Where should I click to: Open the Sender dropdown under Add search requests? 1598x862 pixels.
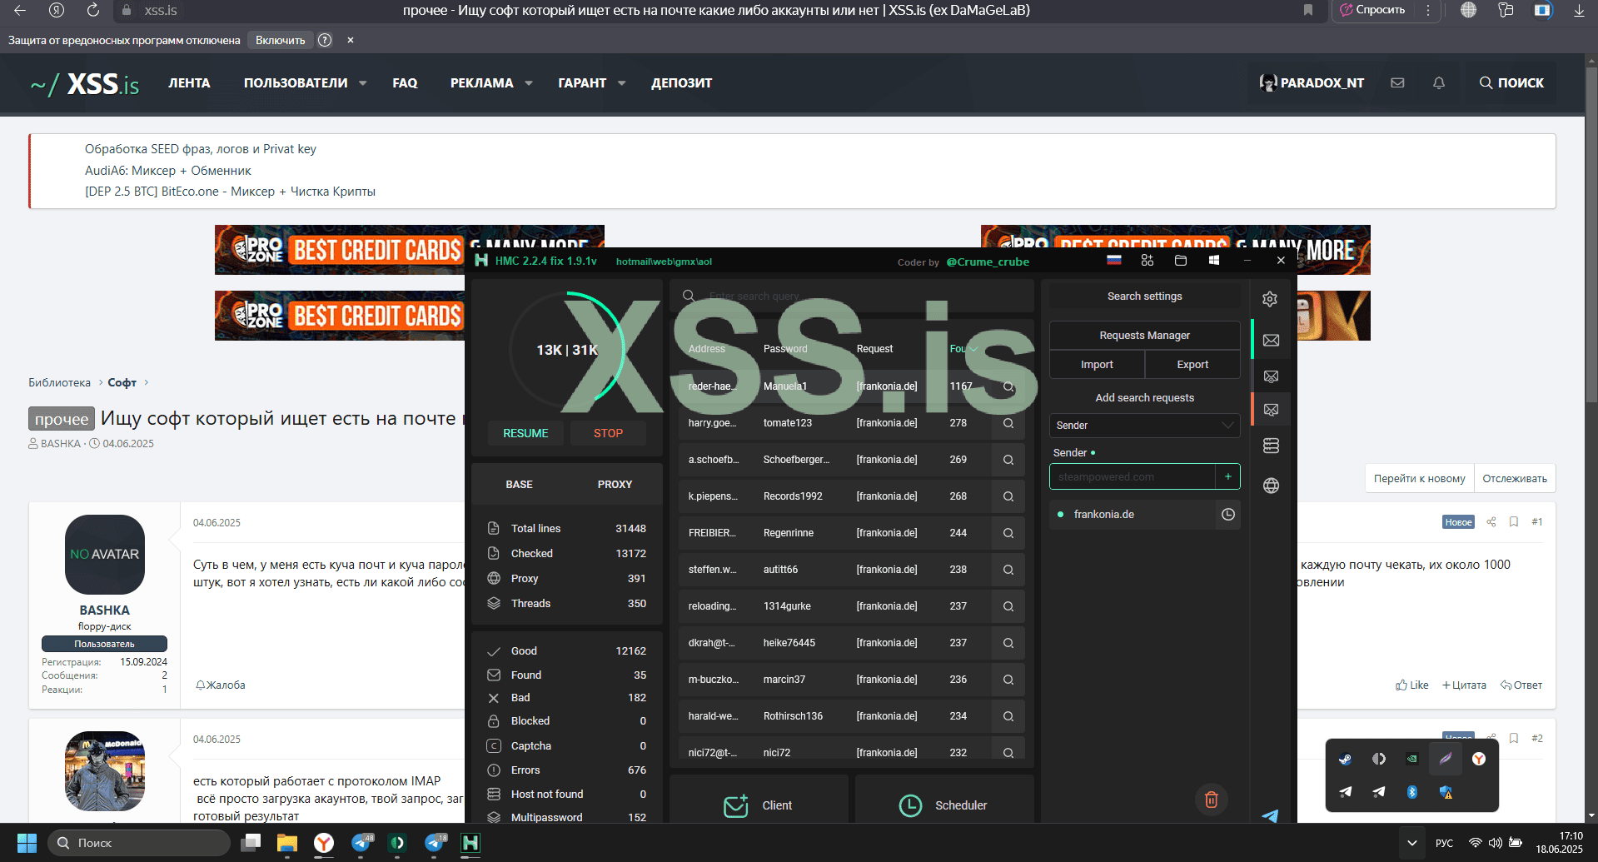[1144, 426]
